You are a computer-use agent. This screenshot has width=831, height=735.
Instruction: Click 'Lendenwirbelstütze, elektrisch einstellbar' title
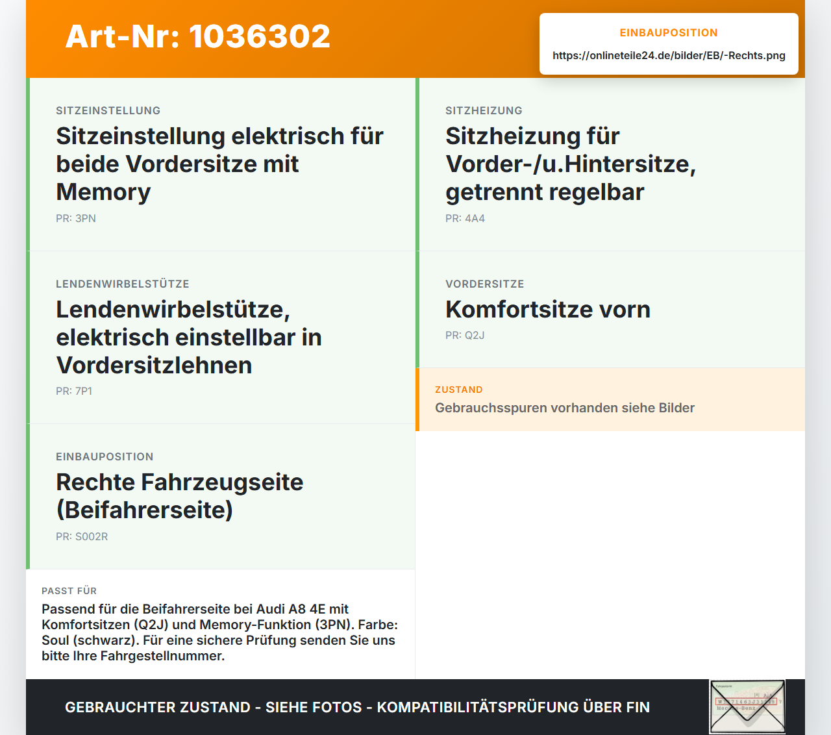point(189,337)
